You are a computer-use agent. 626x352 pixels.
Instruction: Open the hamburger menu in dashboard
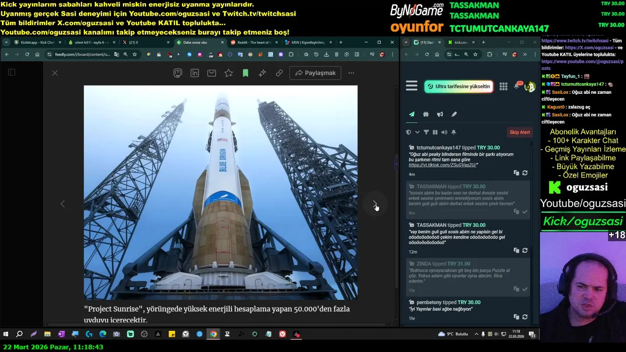pyautogui.click(x=412, y=86)
